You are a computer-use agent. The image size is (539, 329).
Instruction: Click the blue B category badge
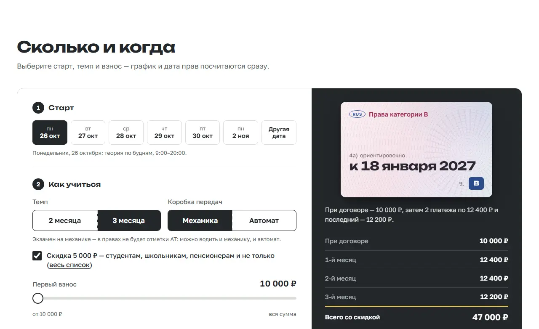476,183
